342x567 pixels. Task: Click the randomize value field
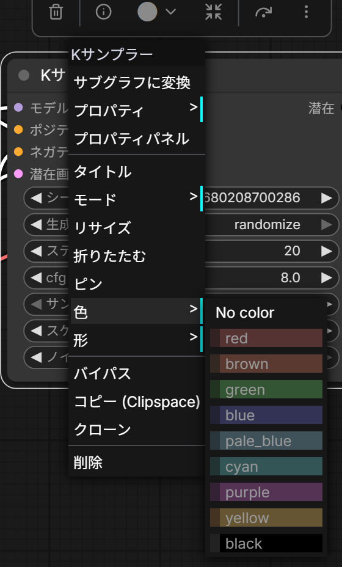(267, 225)
